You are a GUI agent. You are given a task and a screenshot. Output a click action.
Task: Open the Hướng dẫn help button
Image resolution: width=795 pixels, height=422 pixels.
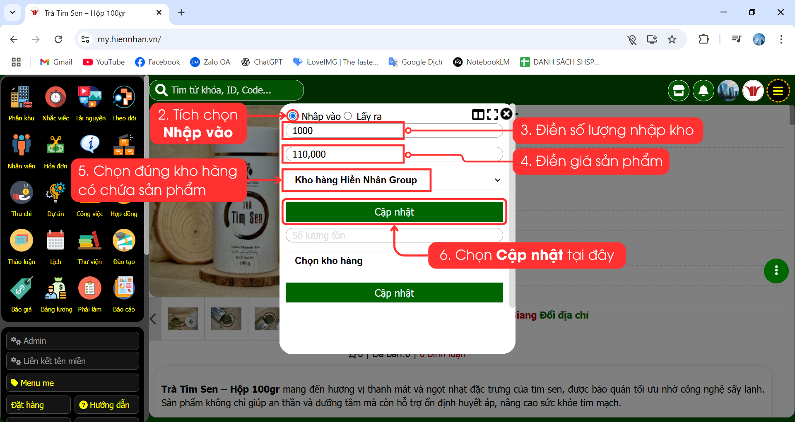(106, 405)
